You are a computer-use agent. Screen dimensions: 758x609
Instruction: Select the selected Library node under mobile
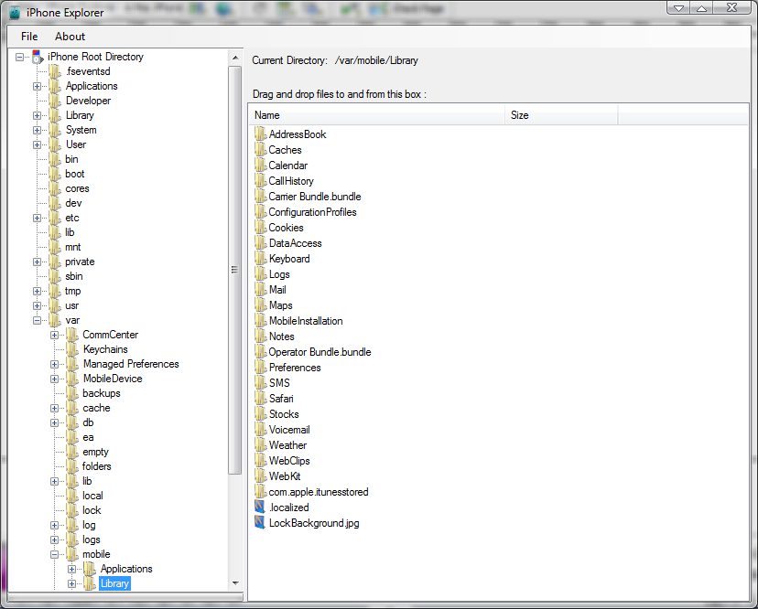point(114,583)
